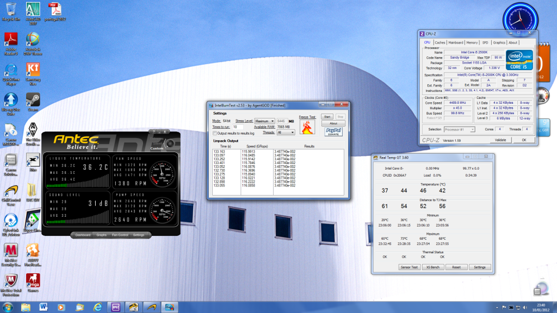Open Autodesk DWF Viewer shortcut
This screenshot has height=313, width=557.
[x=33, y=44]
